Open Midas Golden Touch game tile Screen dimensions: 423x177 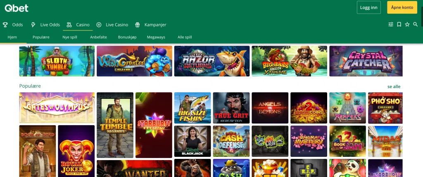coord(385,141)
